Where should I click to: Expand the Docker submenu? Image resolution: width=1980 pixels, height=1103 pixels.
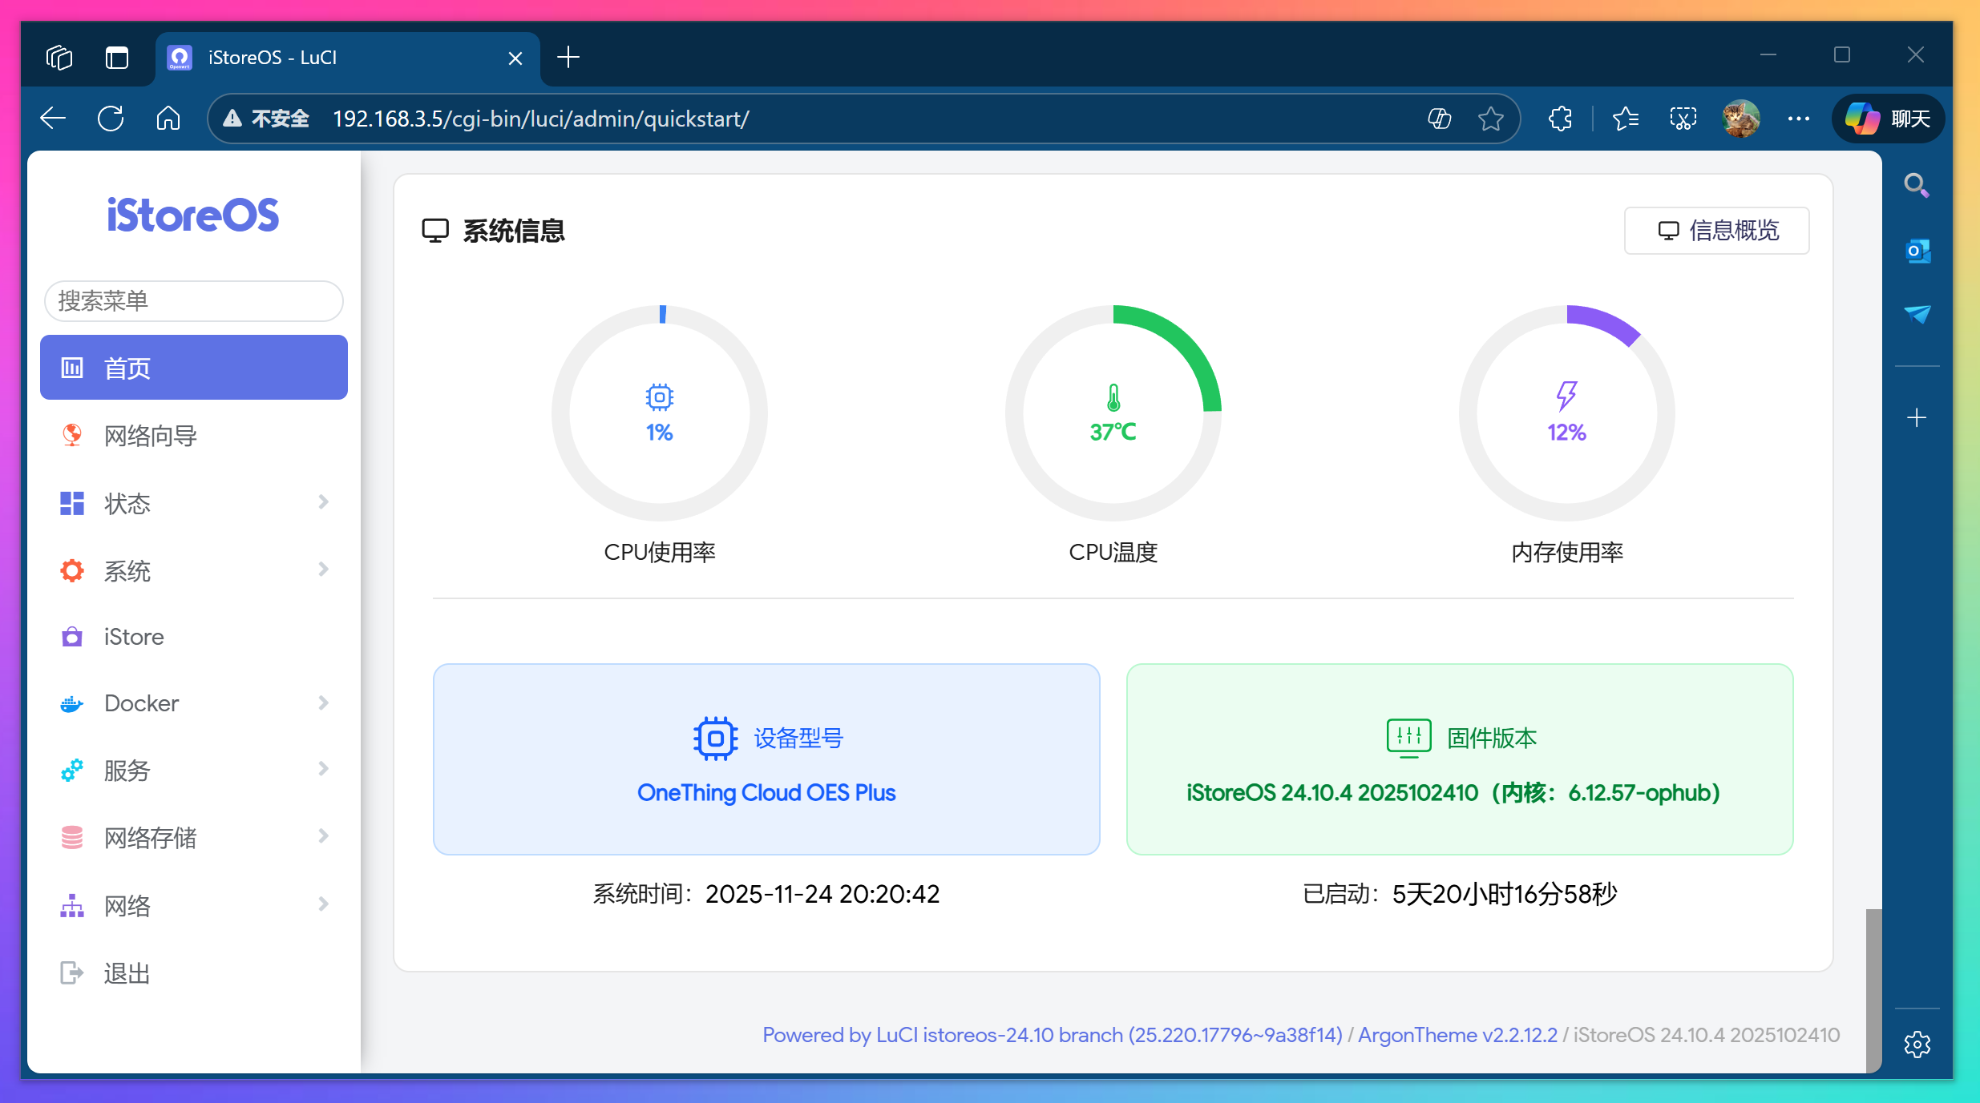point(323,702)
